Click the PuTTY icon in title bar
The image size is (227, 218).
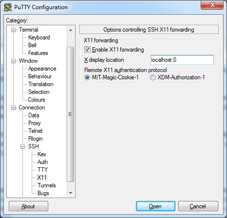tap(8, 7)
